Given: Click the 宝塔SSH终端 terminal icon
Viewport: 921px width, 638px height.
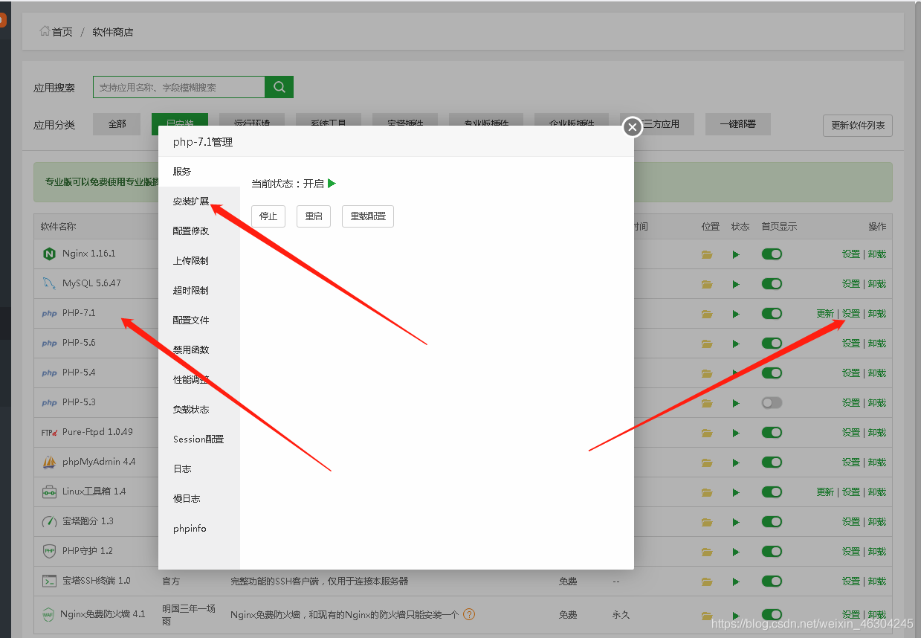Looking at the screenshot, I should [x=49, y=581].
